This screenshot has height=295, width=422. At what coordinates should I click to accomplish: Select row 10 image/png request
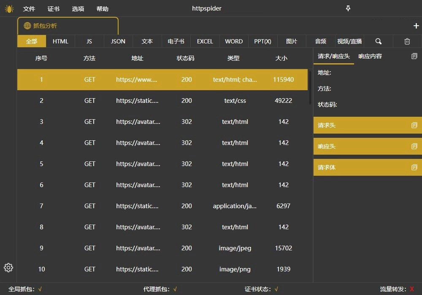pyautogui.click(x=162, y=269)
